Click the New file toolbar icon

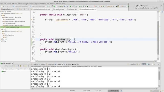coord(2,6)
